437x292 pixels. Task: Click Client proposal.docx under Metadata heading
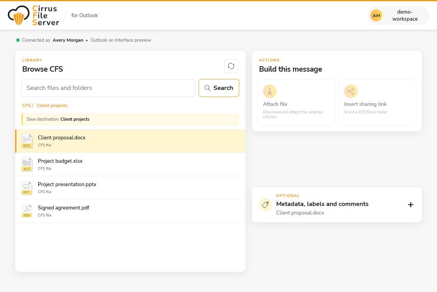point(300,213)
